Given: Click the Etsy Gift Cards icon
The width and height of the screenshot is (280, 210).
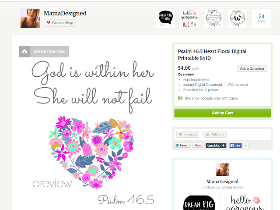Looking at the screenshot, I should [180, 98].
